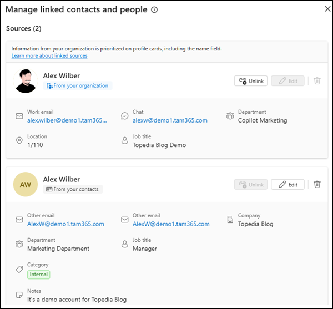Screen dimensions: 333x309
Task: Select the Internal category tag
Action: [x=38, y=275]
